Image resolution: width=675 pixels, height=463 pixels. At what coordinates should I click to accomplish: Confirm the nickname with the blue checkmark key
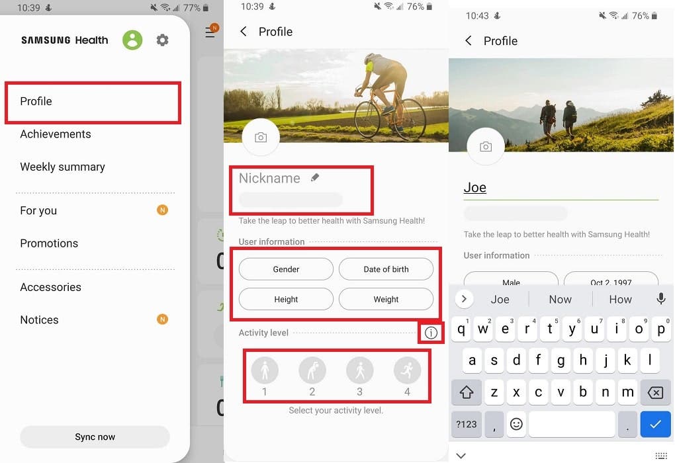pyautogui.click(x=655, y=424)
